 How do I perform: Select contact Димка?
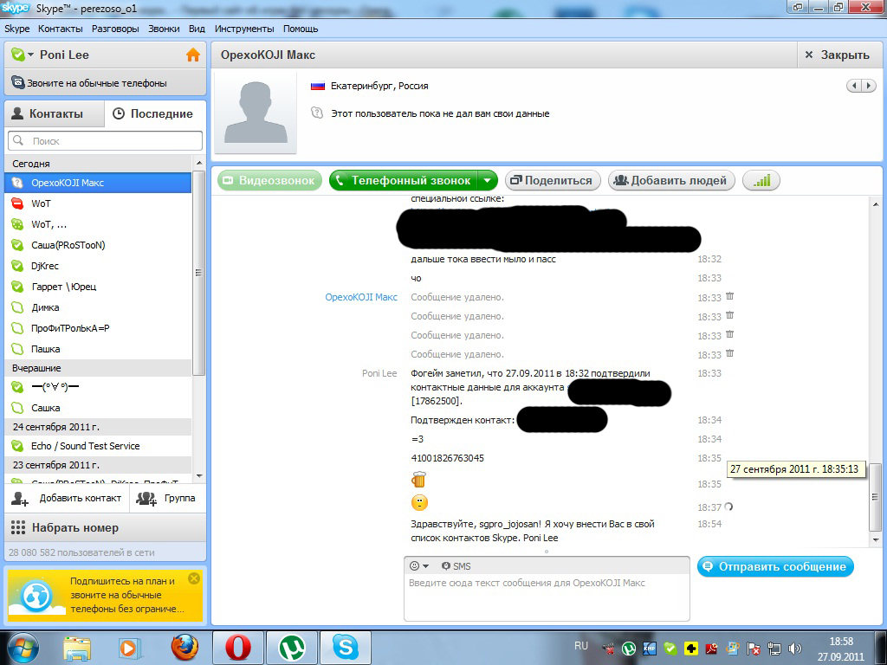tap(98, 307)
